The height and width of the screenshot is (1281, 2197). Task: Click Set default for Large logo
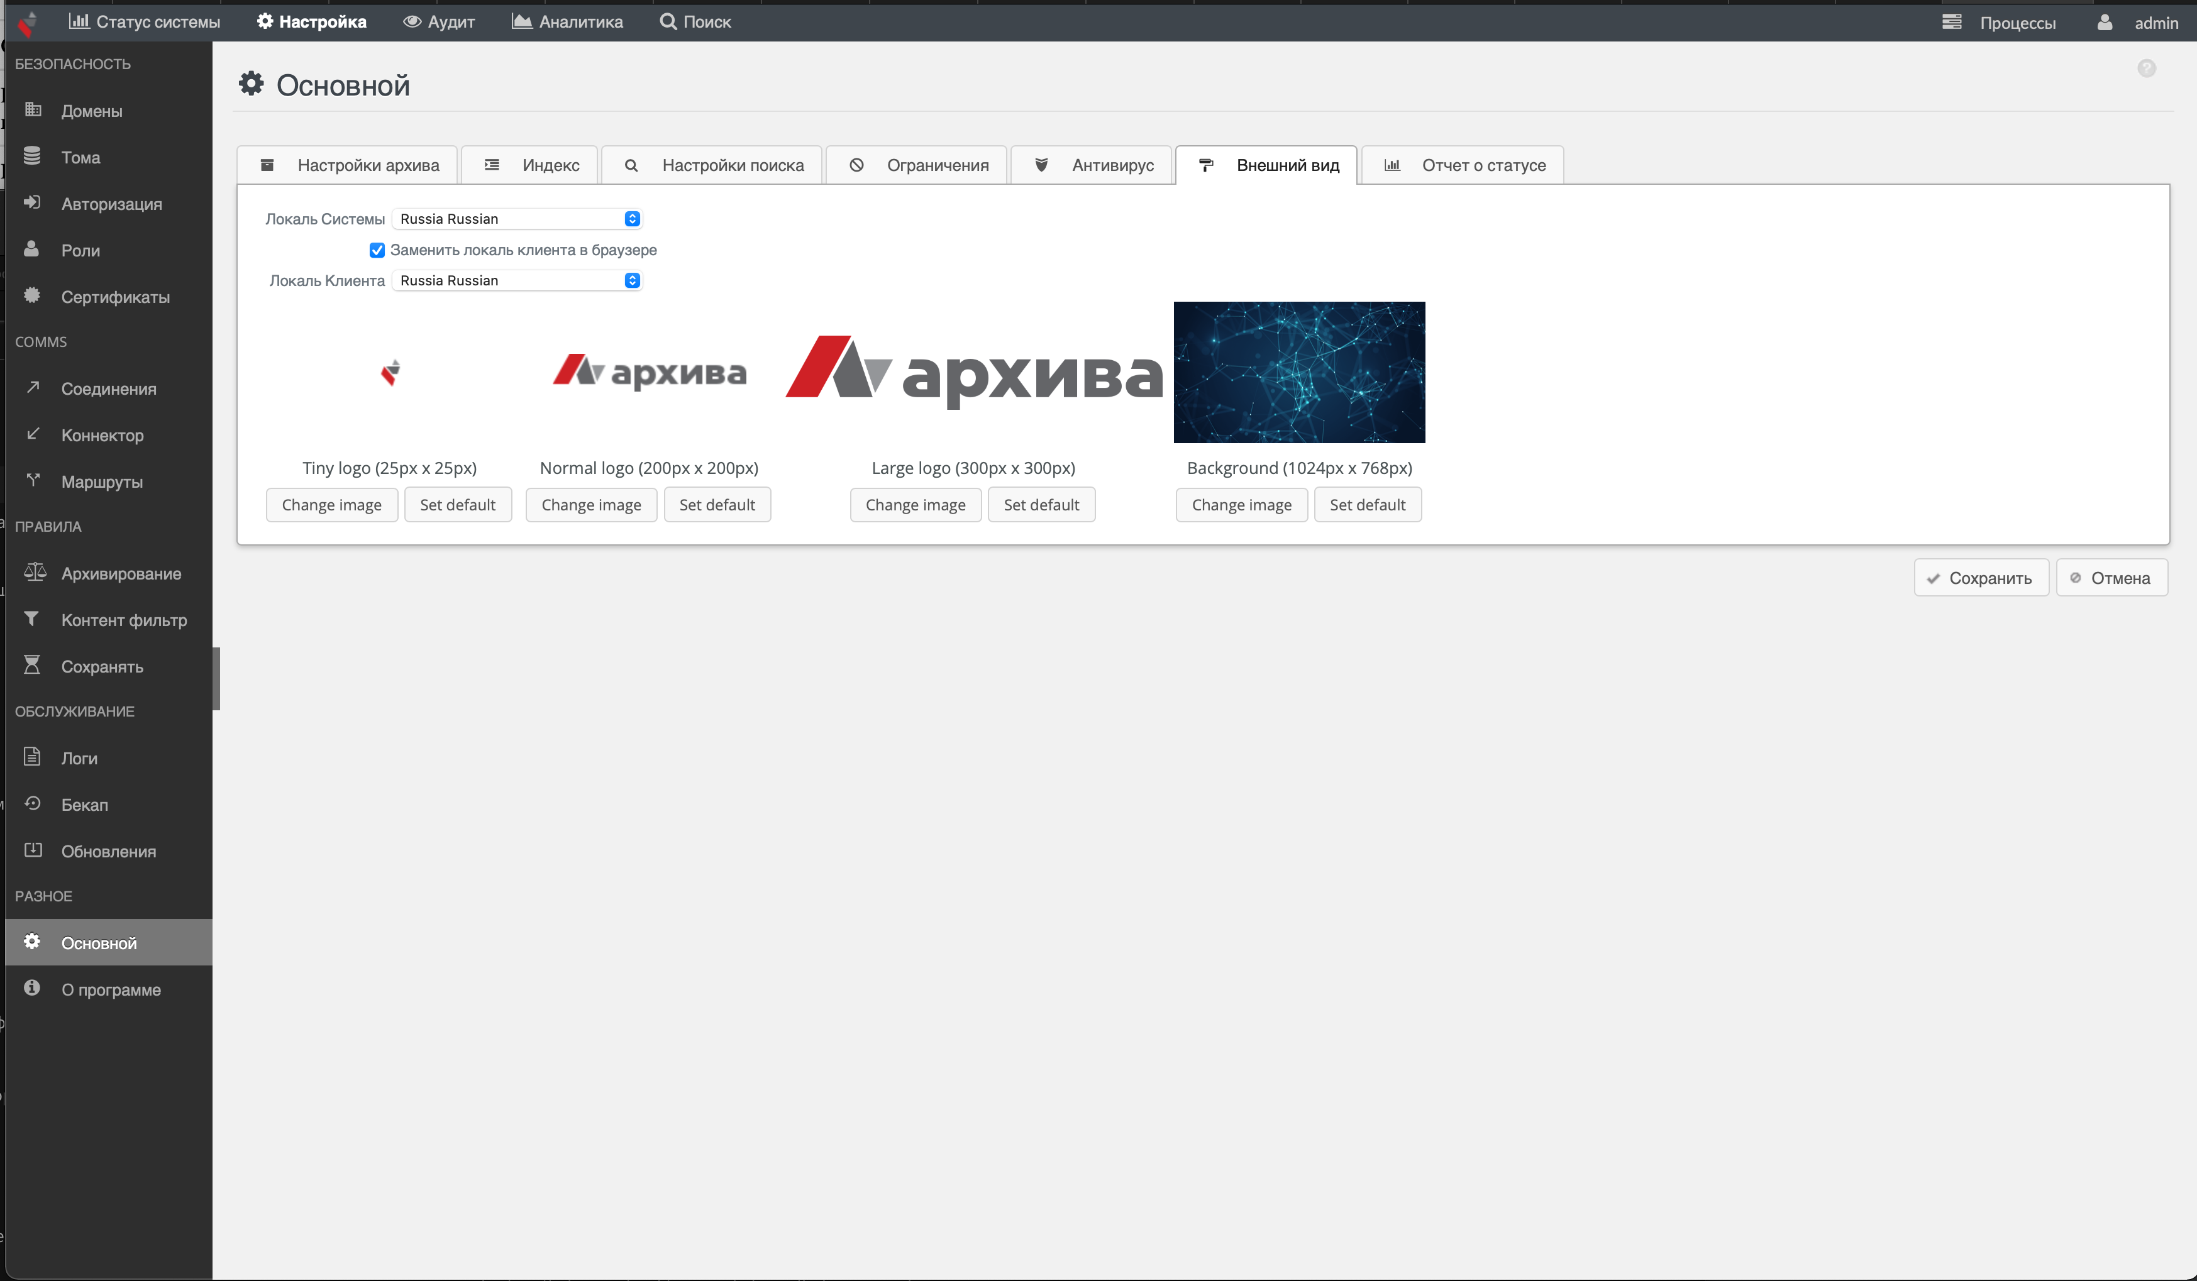click(x=1042, y=505)
